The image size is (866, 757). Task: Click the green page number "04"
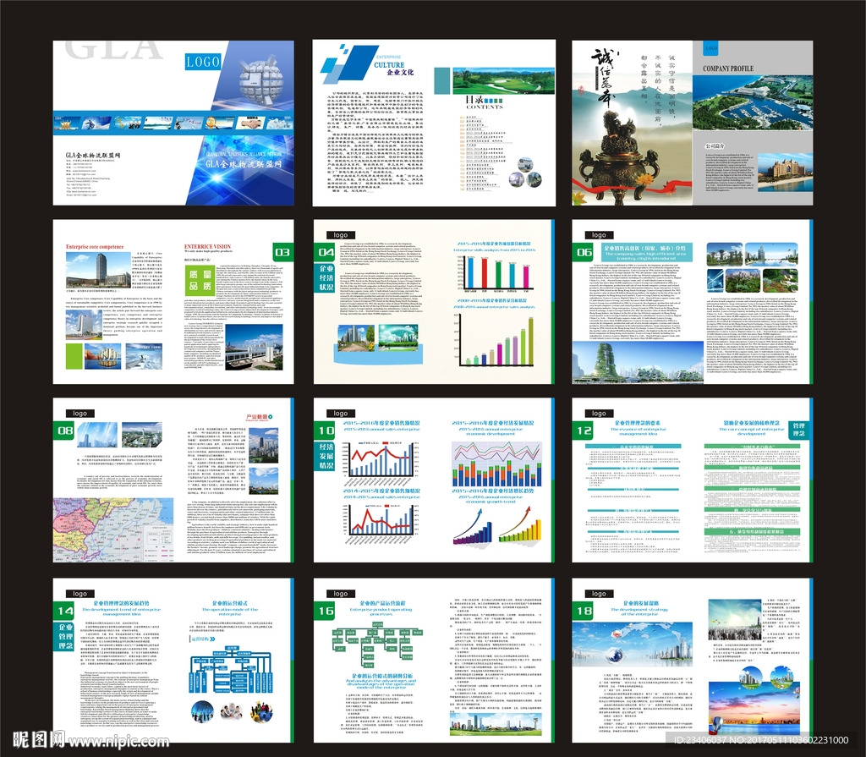(x=326, y=252)
